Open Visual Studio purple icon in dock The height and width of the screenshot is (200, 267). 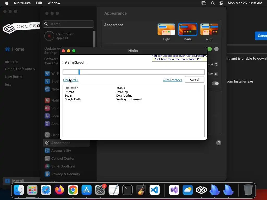174,190
